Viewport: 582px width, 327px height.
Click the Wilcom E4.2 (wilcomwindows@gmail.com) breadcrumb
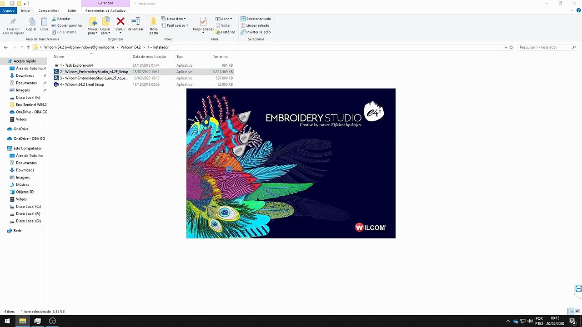pyautogui.click(x=79, y=47)
